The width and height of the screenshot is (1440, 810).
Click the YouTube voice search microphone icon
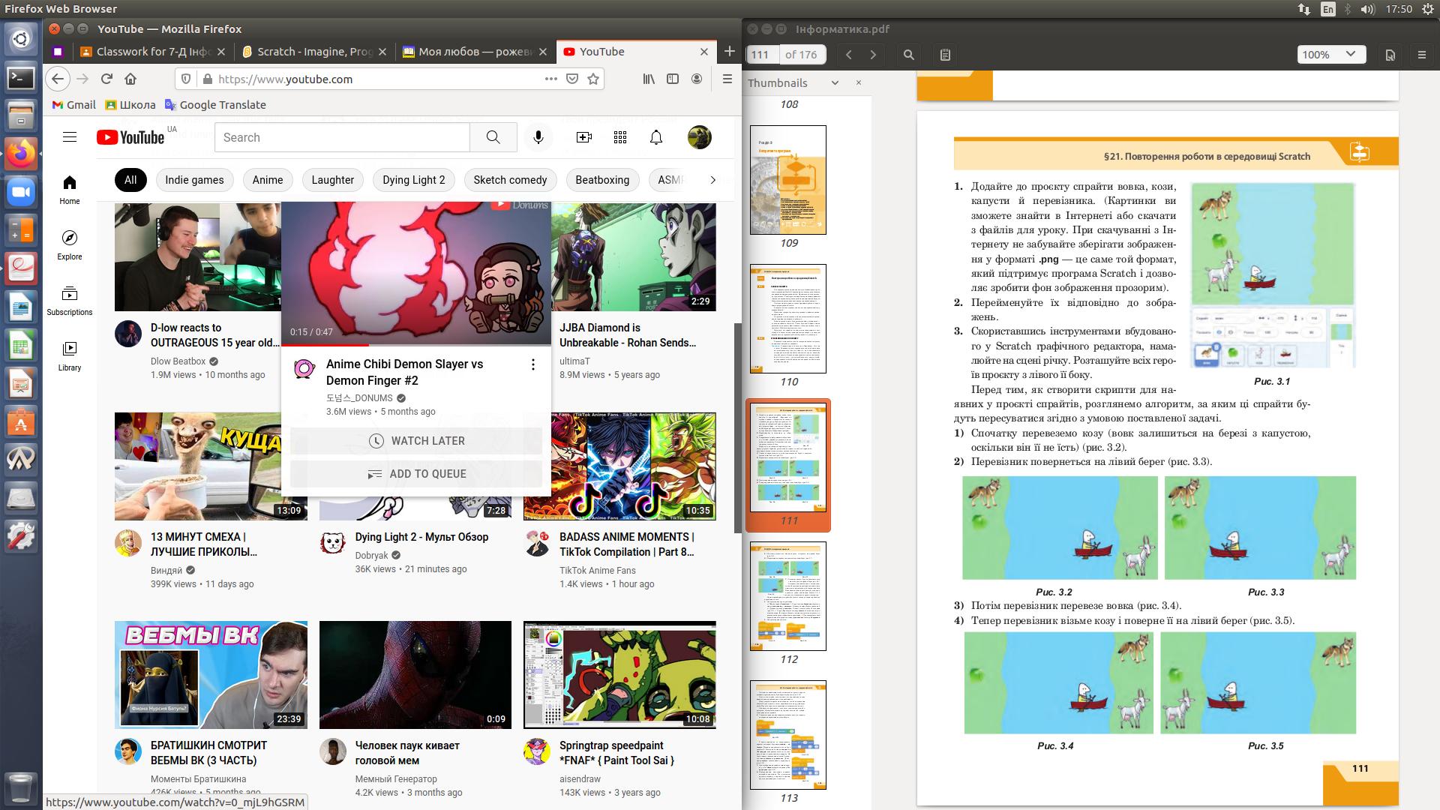pyautogui.click(x=538, y=137)
